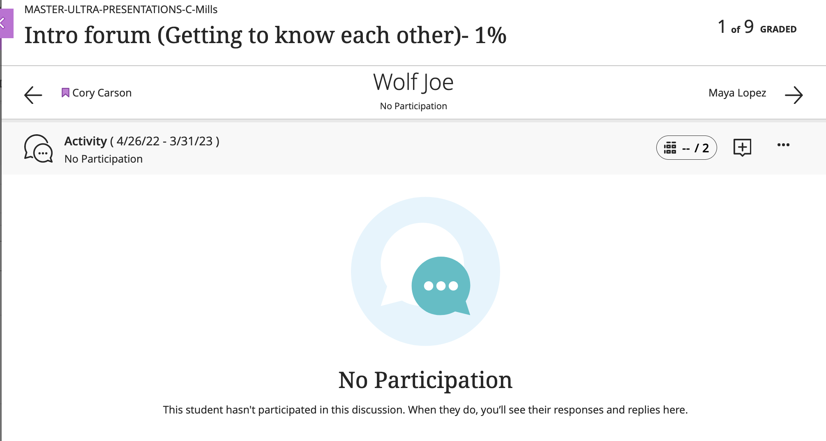Click the Intro forum discussion title
The width and height of the screenshot is (826, 441).
(x=265, y=35)
